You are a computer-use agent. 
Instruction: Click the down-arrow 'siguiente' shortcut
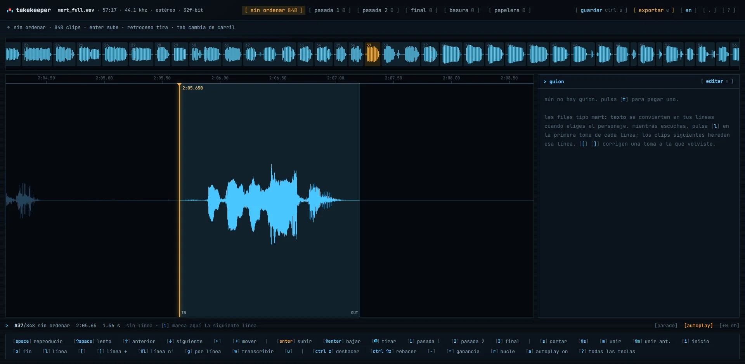185,341
